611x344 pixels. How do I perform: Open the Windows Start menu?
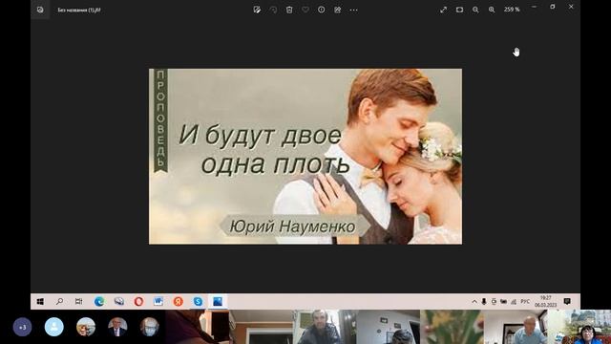click(40, 302)
